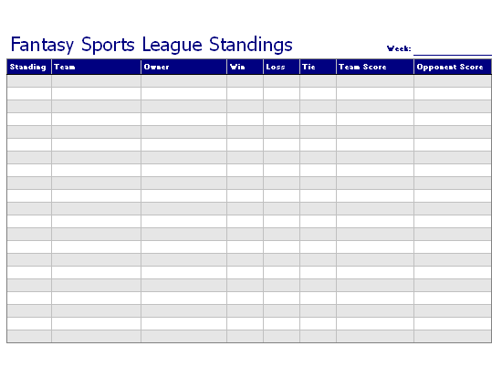Click the second row Loss cell
The width and height of the screenshot is (502, 388).
(281, 93)
